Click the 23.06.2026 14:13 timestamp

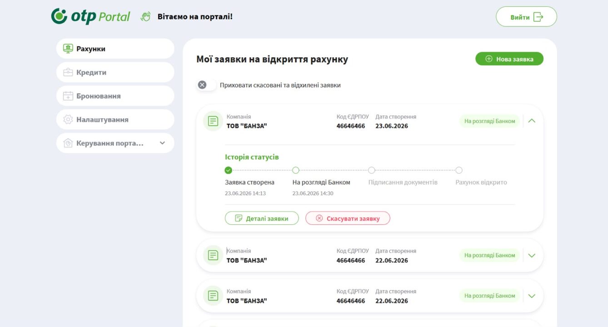point(245,193)
